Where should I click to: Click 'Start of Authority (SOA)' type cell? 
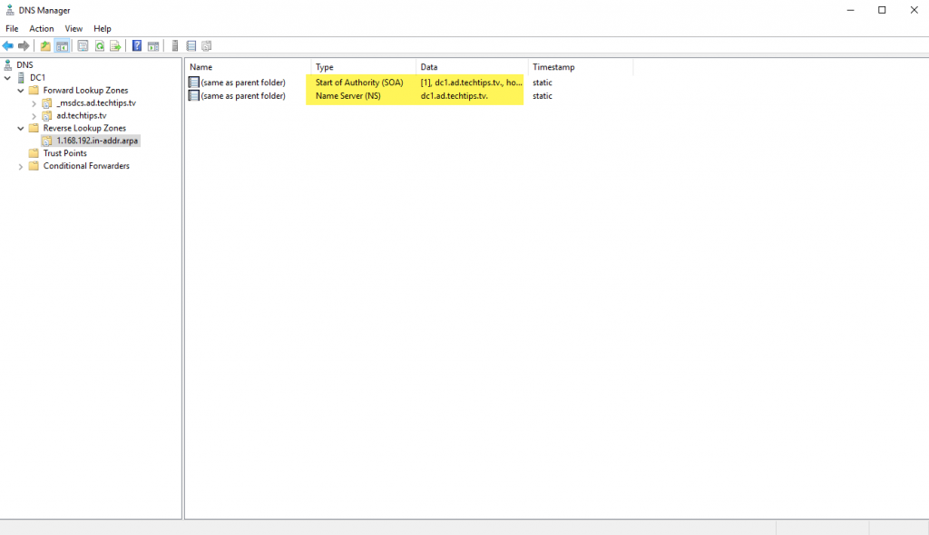pos(359,83)
